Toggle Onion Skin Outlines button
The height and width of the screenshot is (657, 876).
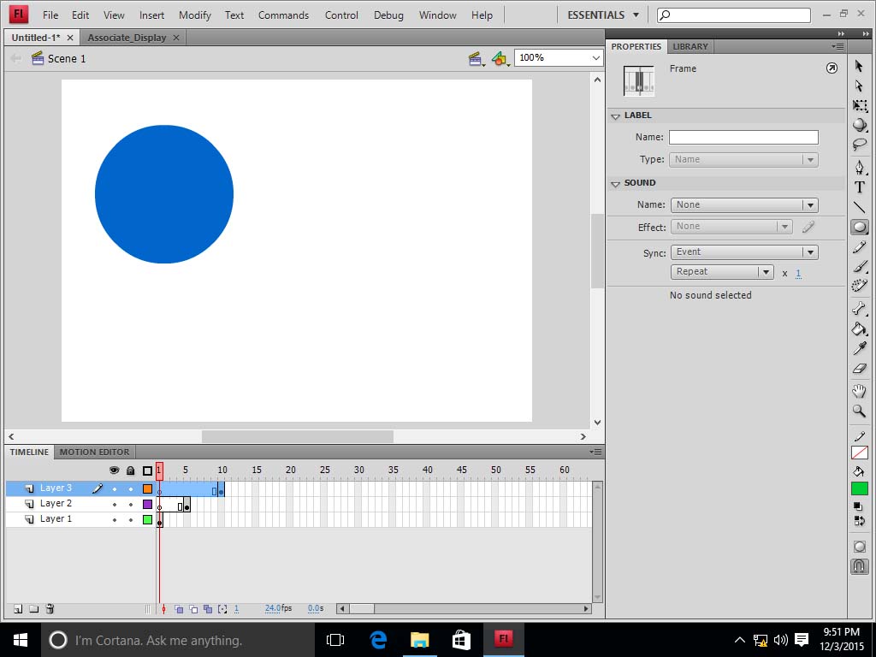(x=193, y=609)
